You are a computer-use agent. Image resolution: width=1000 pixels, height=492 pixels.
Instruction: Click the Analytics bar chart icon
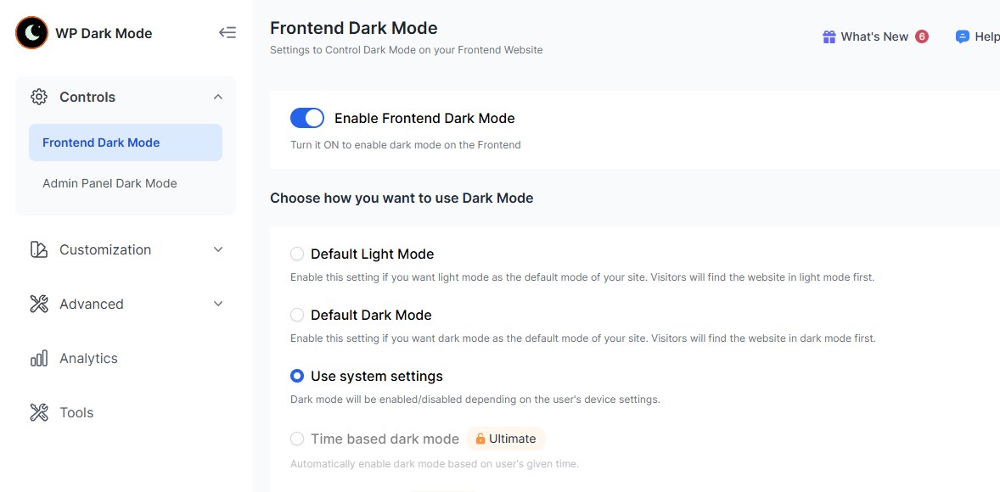[39, 358]
